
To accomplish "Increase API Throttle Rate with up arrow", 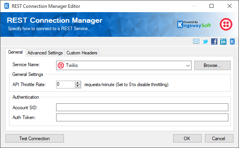I will [78, 83].
